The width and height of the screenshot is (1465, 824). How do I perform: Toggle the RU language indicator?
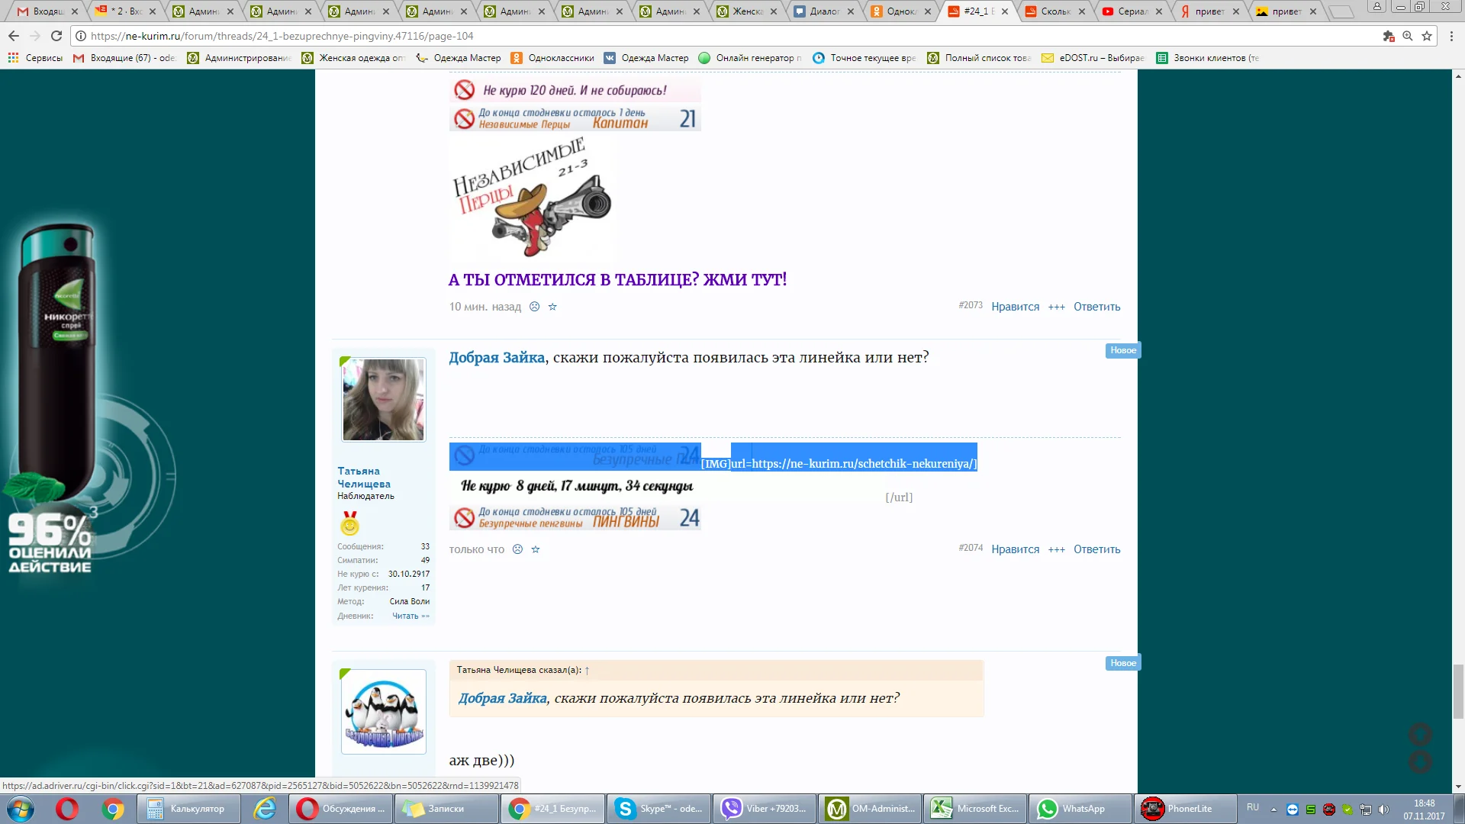point(1253,807)
